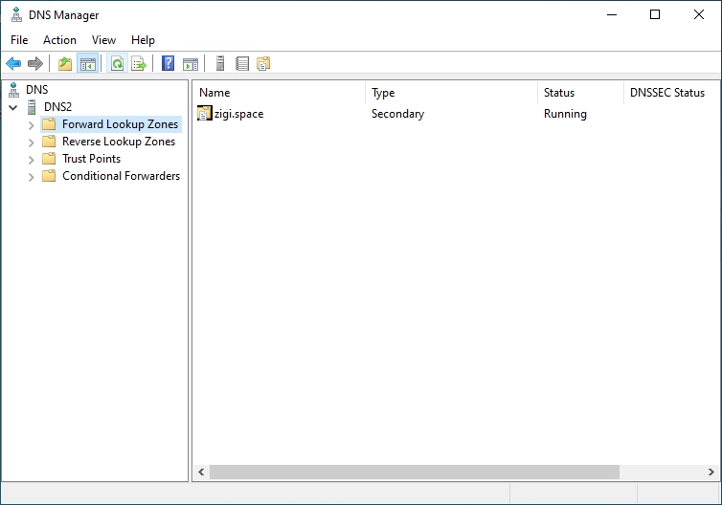
Task: Expand the Forward Lookup Zones node
Action: coord(31,125)
